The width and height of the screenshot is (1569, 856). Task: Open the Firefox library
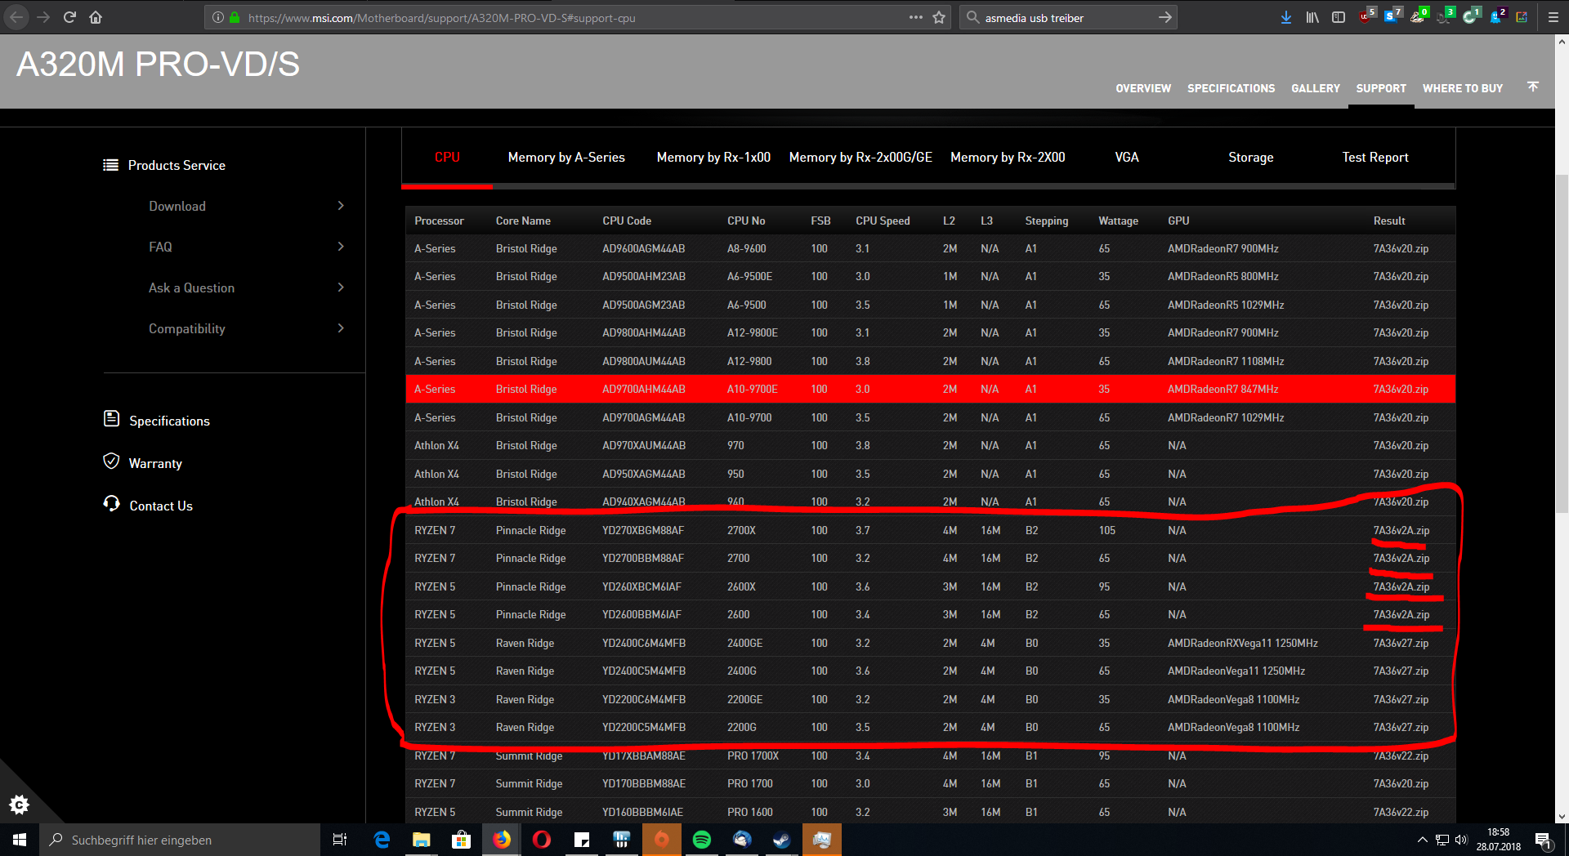[x=1312, y=17]
